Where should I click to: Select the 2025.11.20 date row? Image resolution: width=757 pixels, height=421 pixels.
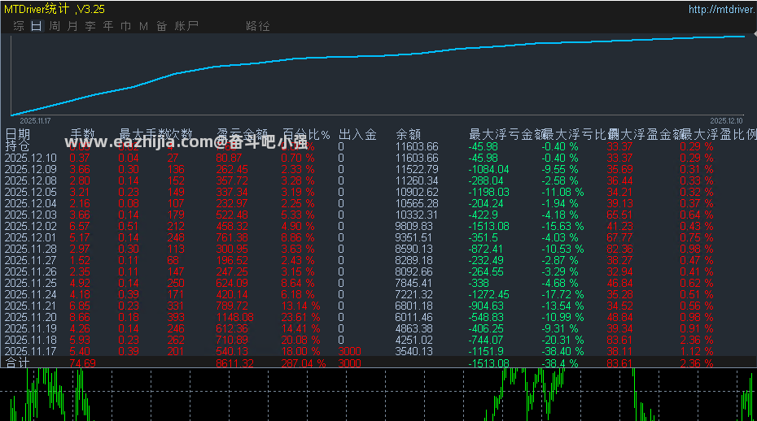(30, 317)
